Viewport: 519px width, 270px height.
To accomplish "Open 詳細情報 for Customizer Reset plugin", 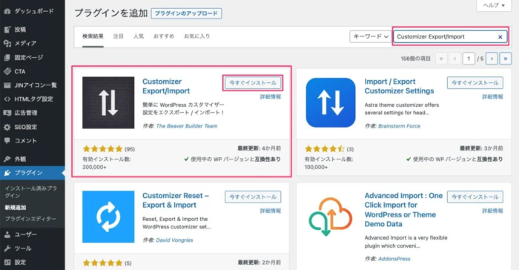I will tap(271, 211).
